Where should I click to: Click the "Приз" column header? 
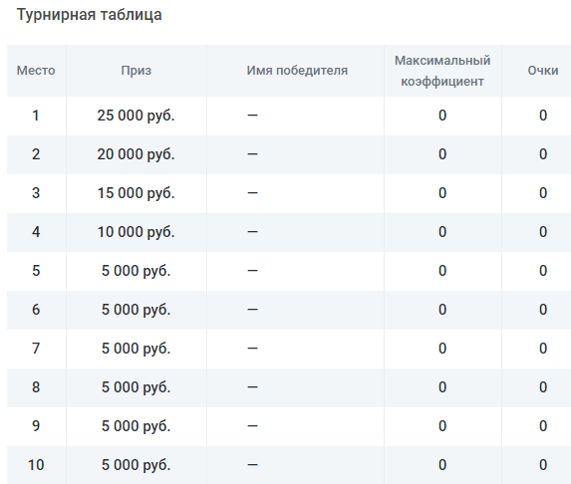(x=137, y=71)
